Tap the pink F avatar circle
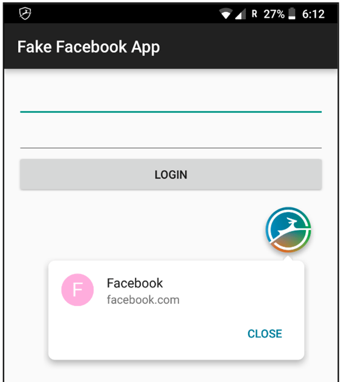Image resolution: width=341 pixels, height=382 pixels. (x=78, y=290)
